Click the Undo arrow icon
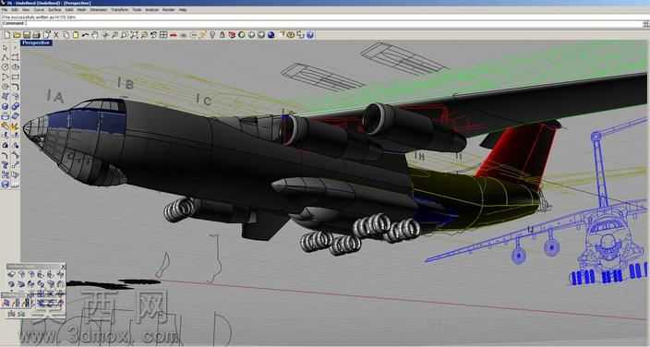The image size is (650, 347). pos(85,35)
